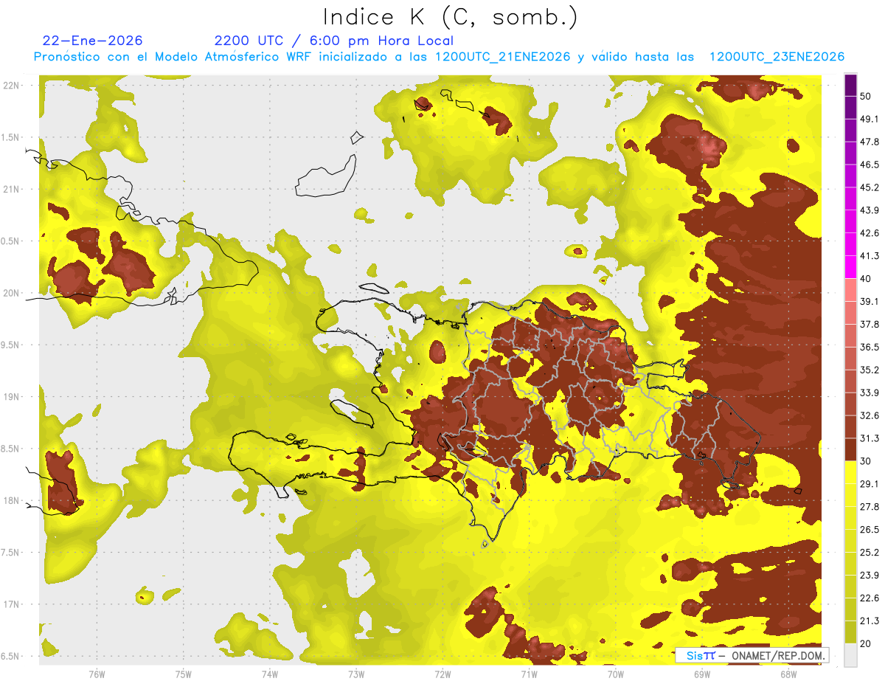Viewport: 885px width, 684px height.
Task: Click the colorbar value '45.2'
Action: 870,187
